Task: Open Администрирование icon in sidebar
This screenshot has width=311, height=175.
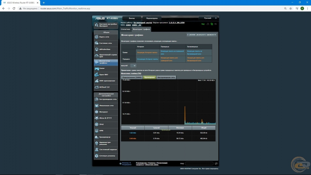Action: coord(97,143)
